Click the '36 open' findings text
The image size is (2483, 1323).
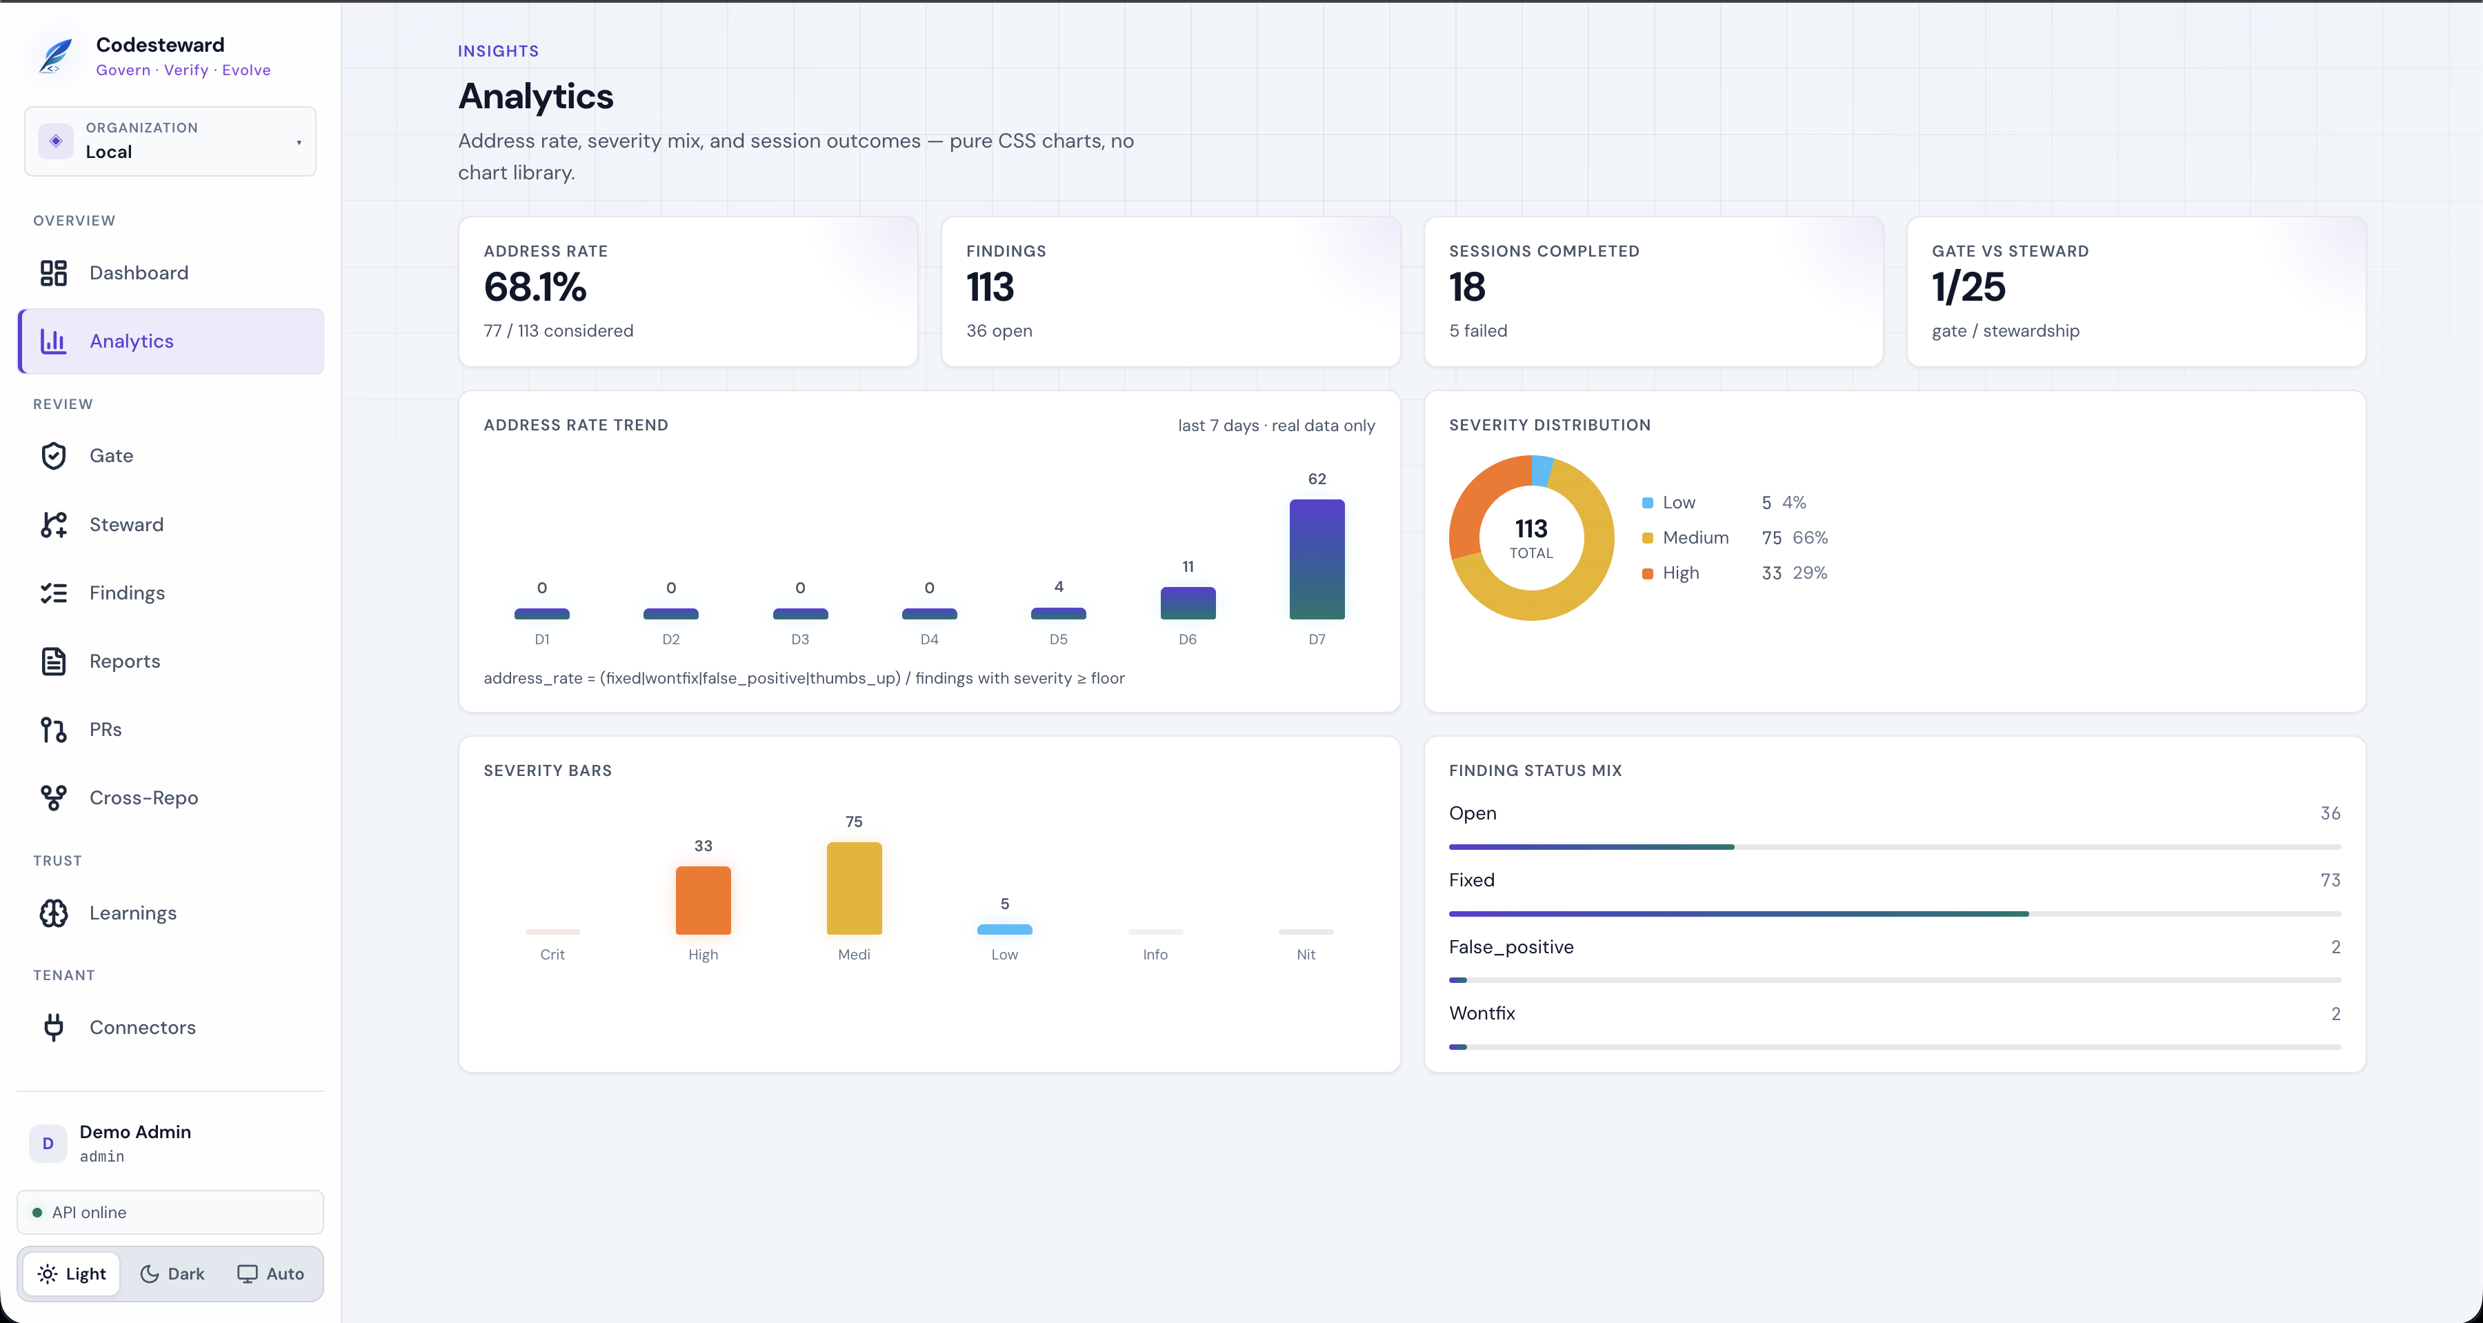point(999,331)
